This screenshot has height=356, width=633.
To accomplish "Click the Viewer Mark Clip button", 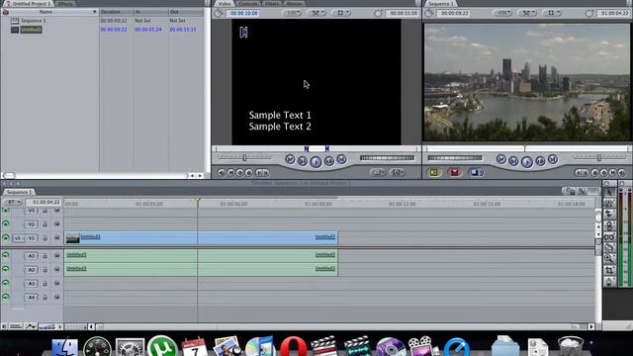I will click(x=230, y=173).
